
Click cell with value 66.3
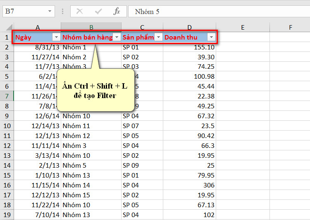pyautogui.click(x=189, y=145)
